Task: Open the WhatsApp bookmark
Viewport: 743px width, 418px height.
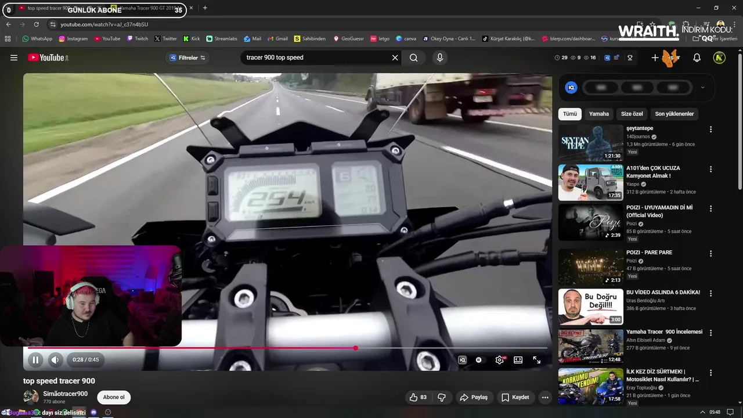Action: point(37,39)
